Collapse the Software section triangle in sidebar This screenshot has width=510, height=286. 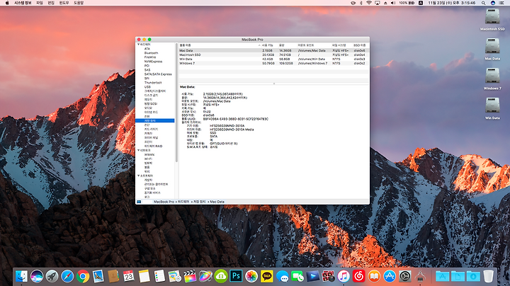(138, 176)
